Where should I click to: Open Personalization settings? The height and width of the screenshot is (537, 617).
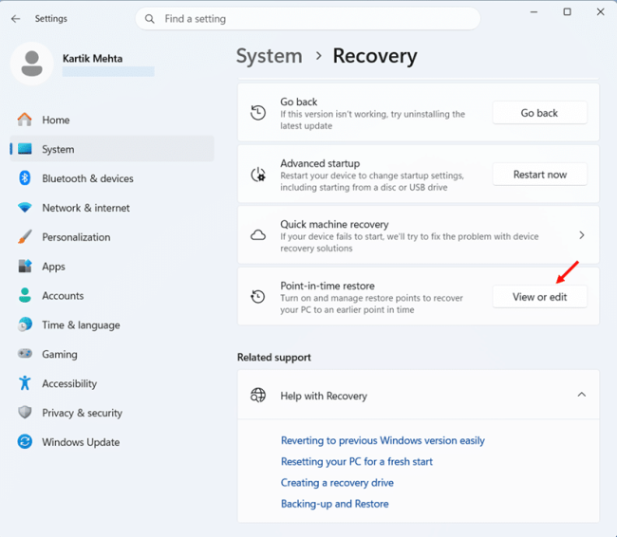[112, 237]
